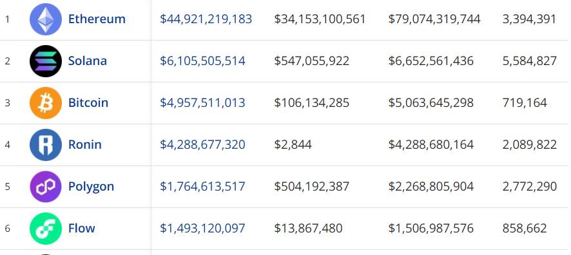The image size is (571, 255).
Task: Click Polygon sales value $1,764,613,517
Action: tap(202, 187)
